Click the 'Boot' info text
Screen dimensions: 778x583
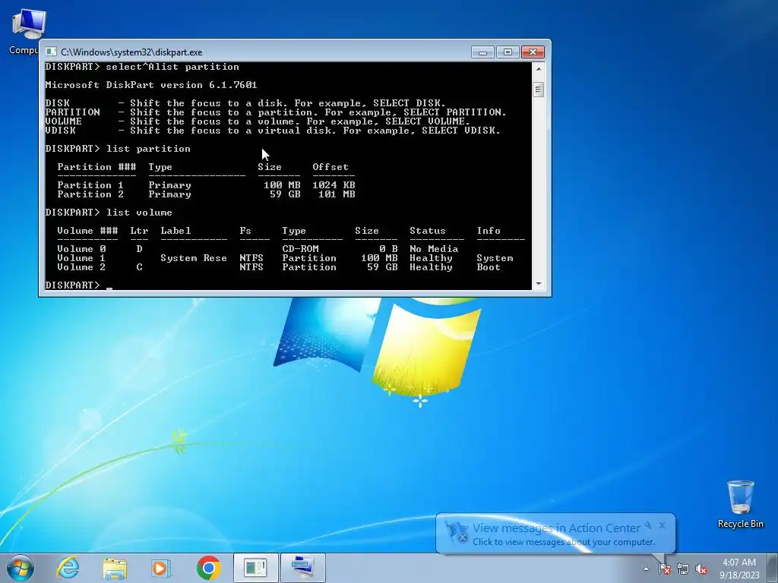[489, 267]
